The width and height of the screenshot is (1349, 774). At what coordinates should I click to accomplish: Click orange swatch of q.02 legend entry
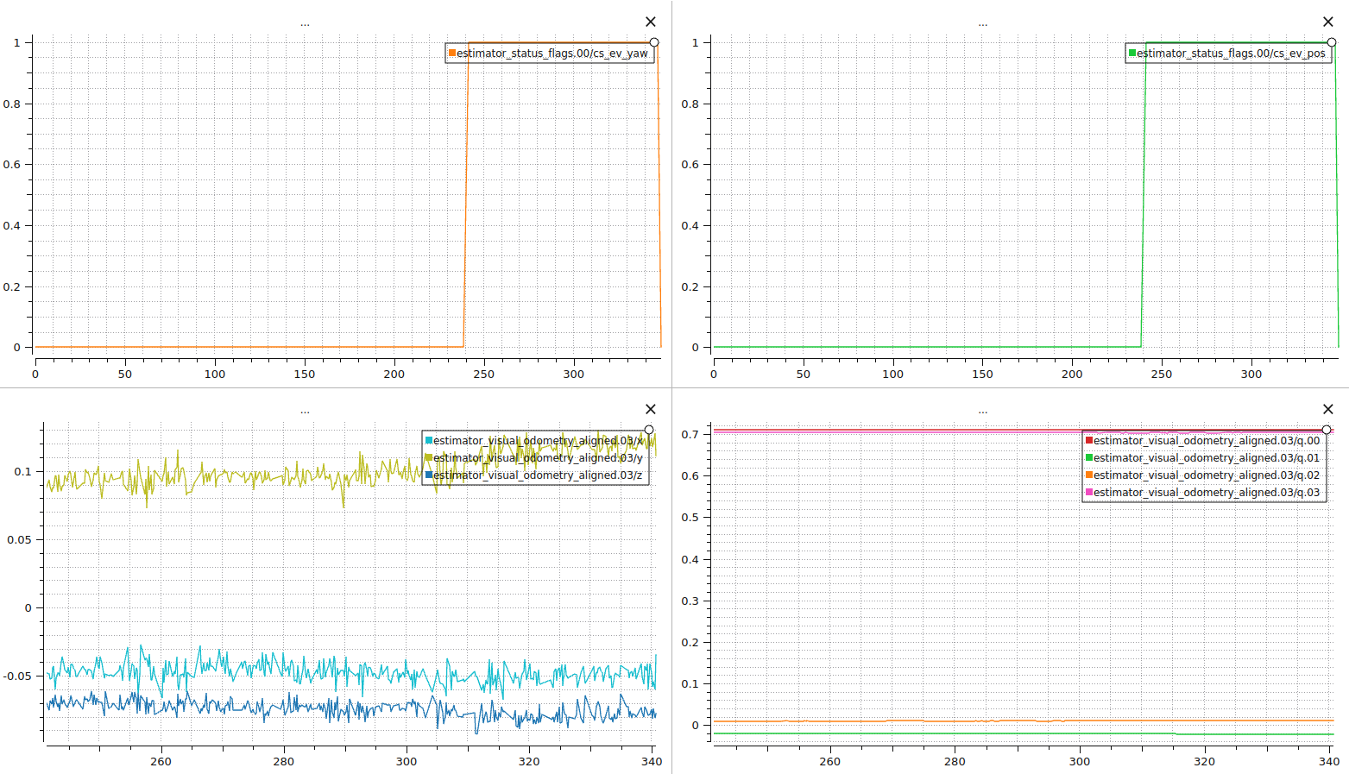tap(1089, 475)
